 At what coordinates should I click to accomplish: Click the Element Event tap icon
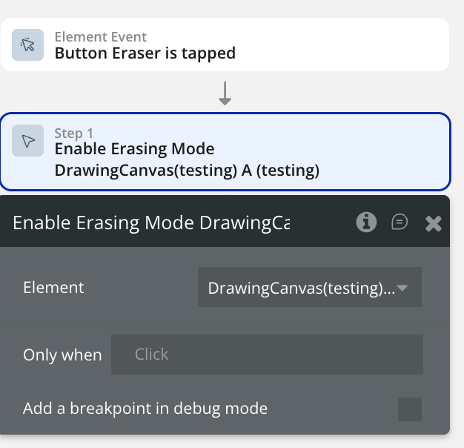click(28, 45)
